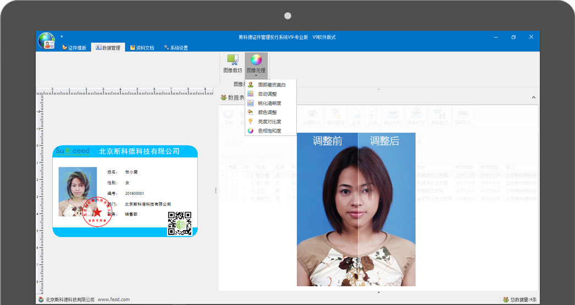Click the ID card portrait photo
The height and width of the screenshot is (305, 575).
coord(78,192)
